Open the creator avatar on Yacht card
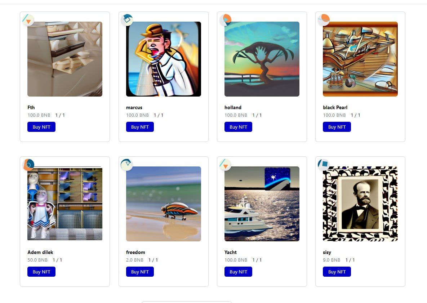 [225, 165]
